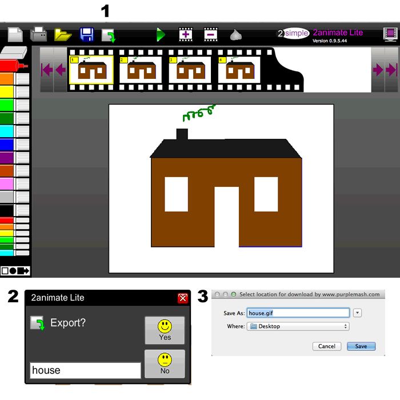Click the circle shape tool icon
Viewport: 400px width, 400px height.
pos(13,271)
